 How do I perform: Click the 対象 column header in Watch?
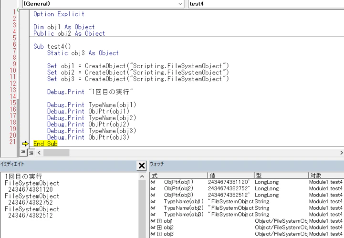(x=326, y=176)
